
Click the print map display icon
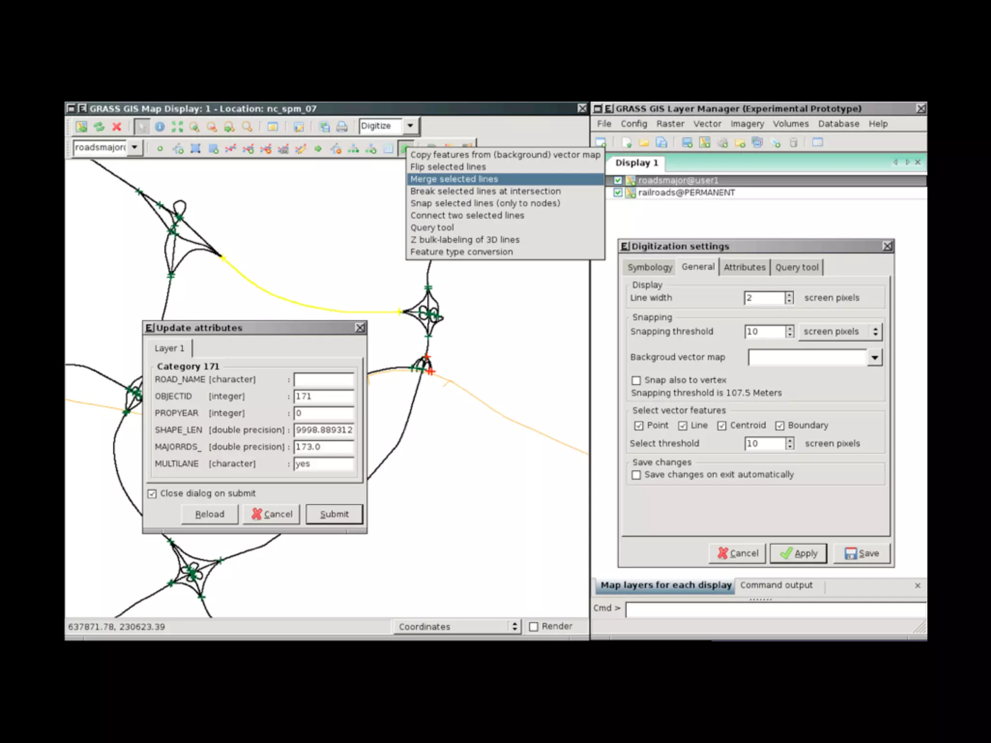(x=342, y=127)
